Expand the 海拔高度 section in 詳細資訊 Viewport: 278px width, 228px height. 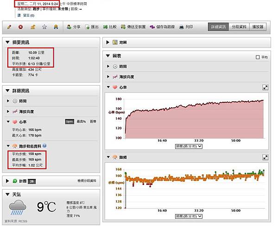point(8,111)
